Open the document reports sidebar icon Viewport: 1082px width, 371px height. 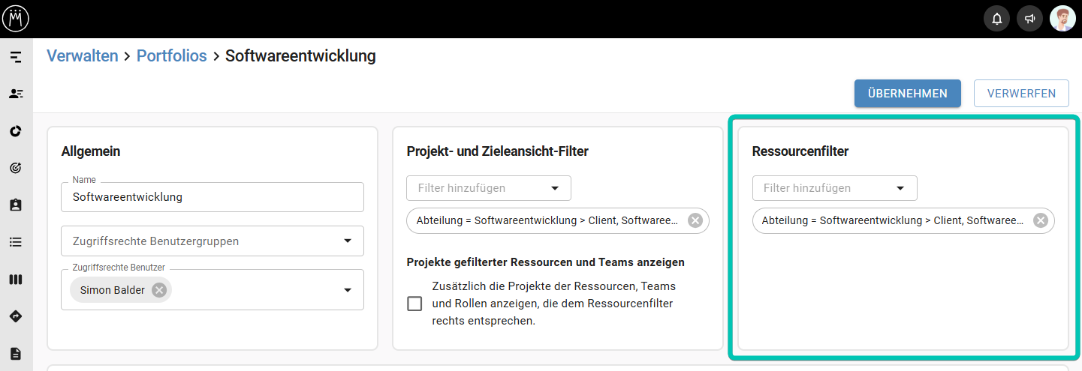coord(16,354)
